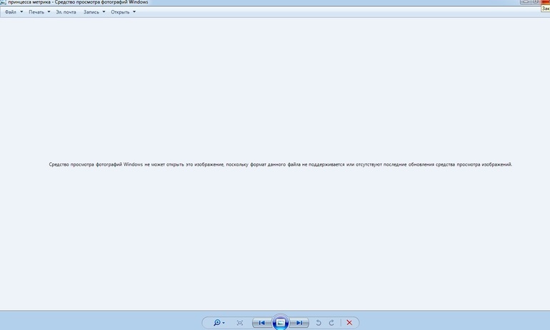This screenshot has width=550, height=330.
Task: Click the maximize window button
Action: [x=535, y=2]
